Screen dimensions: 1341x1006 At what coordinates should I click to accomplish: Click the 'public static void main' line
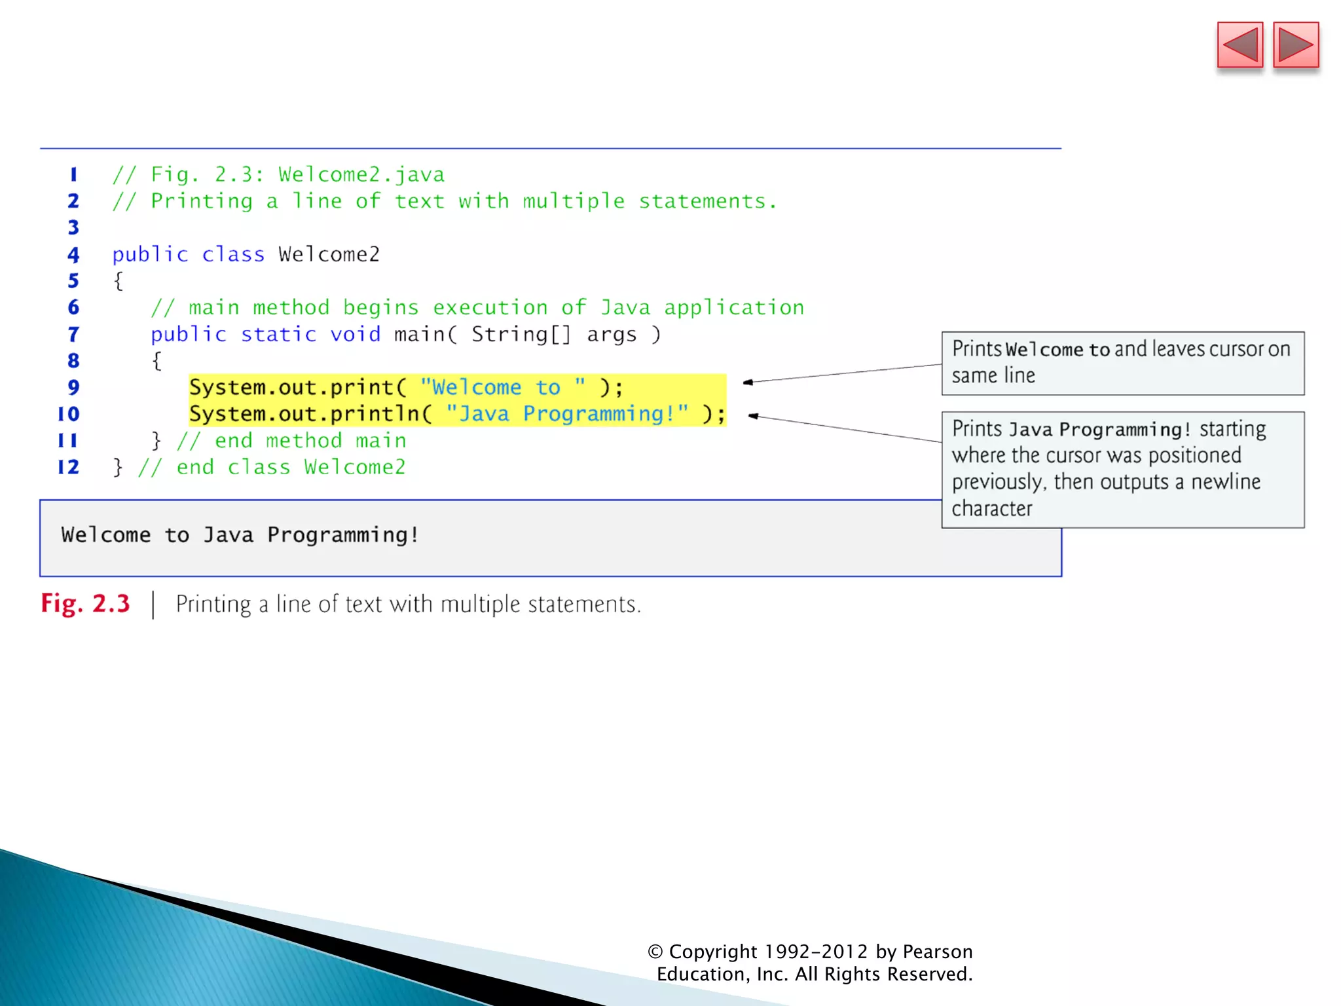[x=405, y=335]
